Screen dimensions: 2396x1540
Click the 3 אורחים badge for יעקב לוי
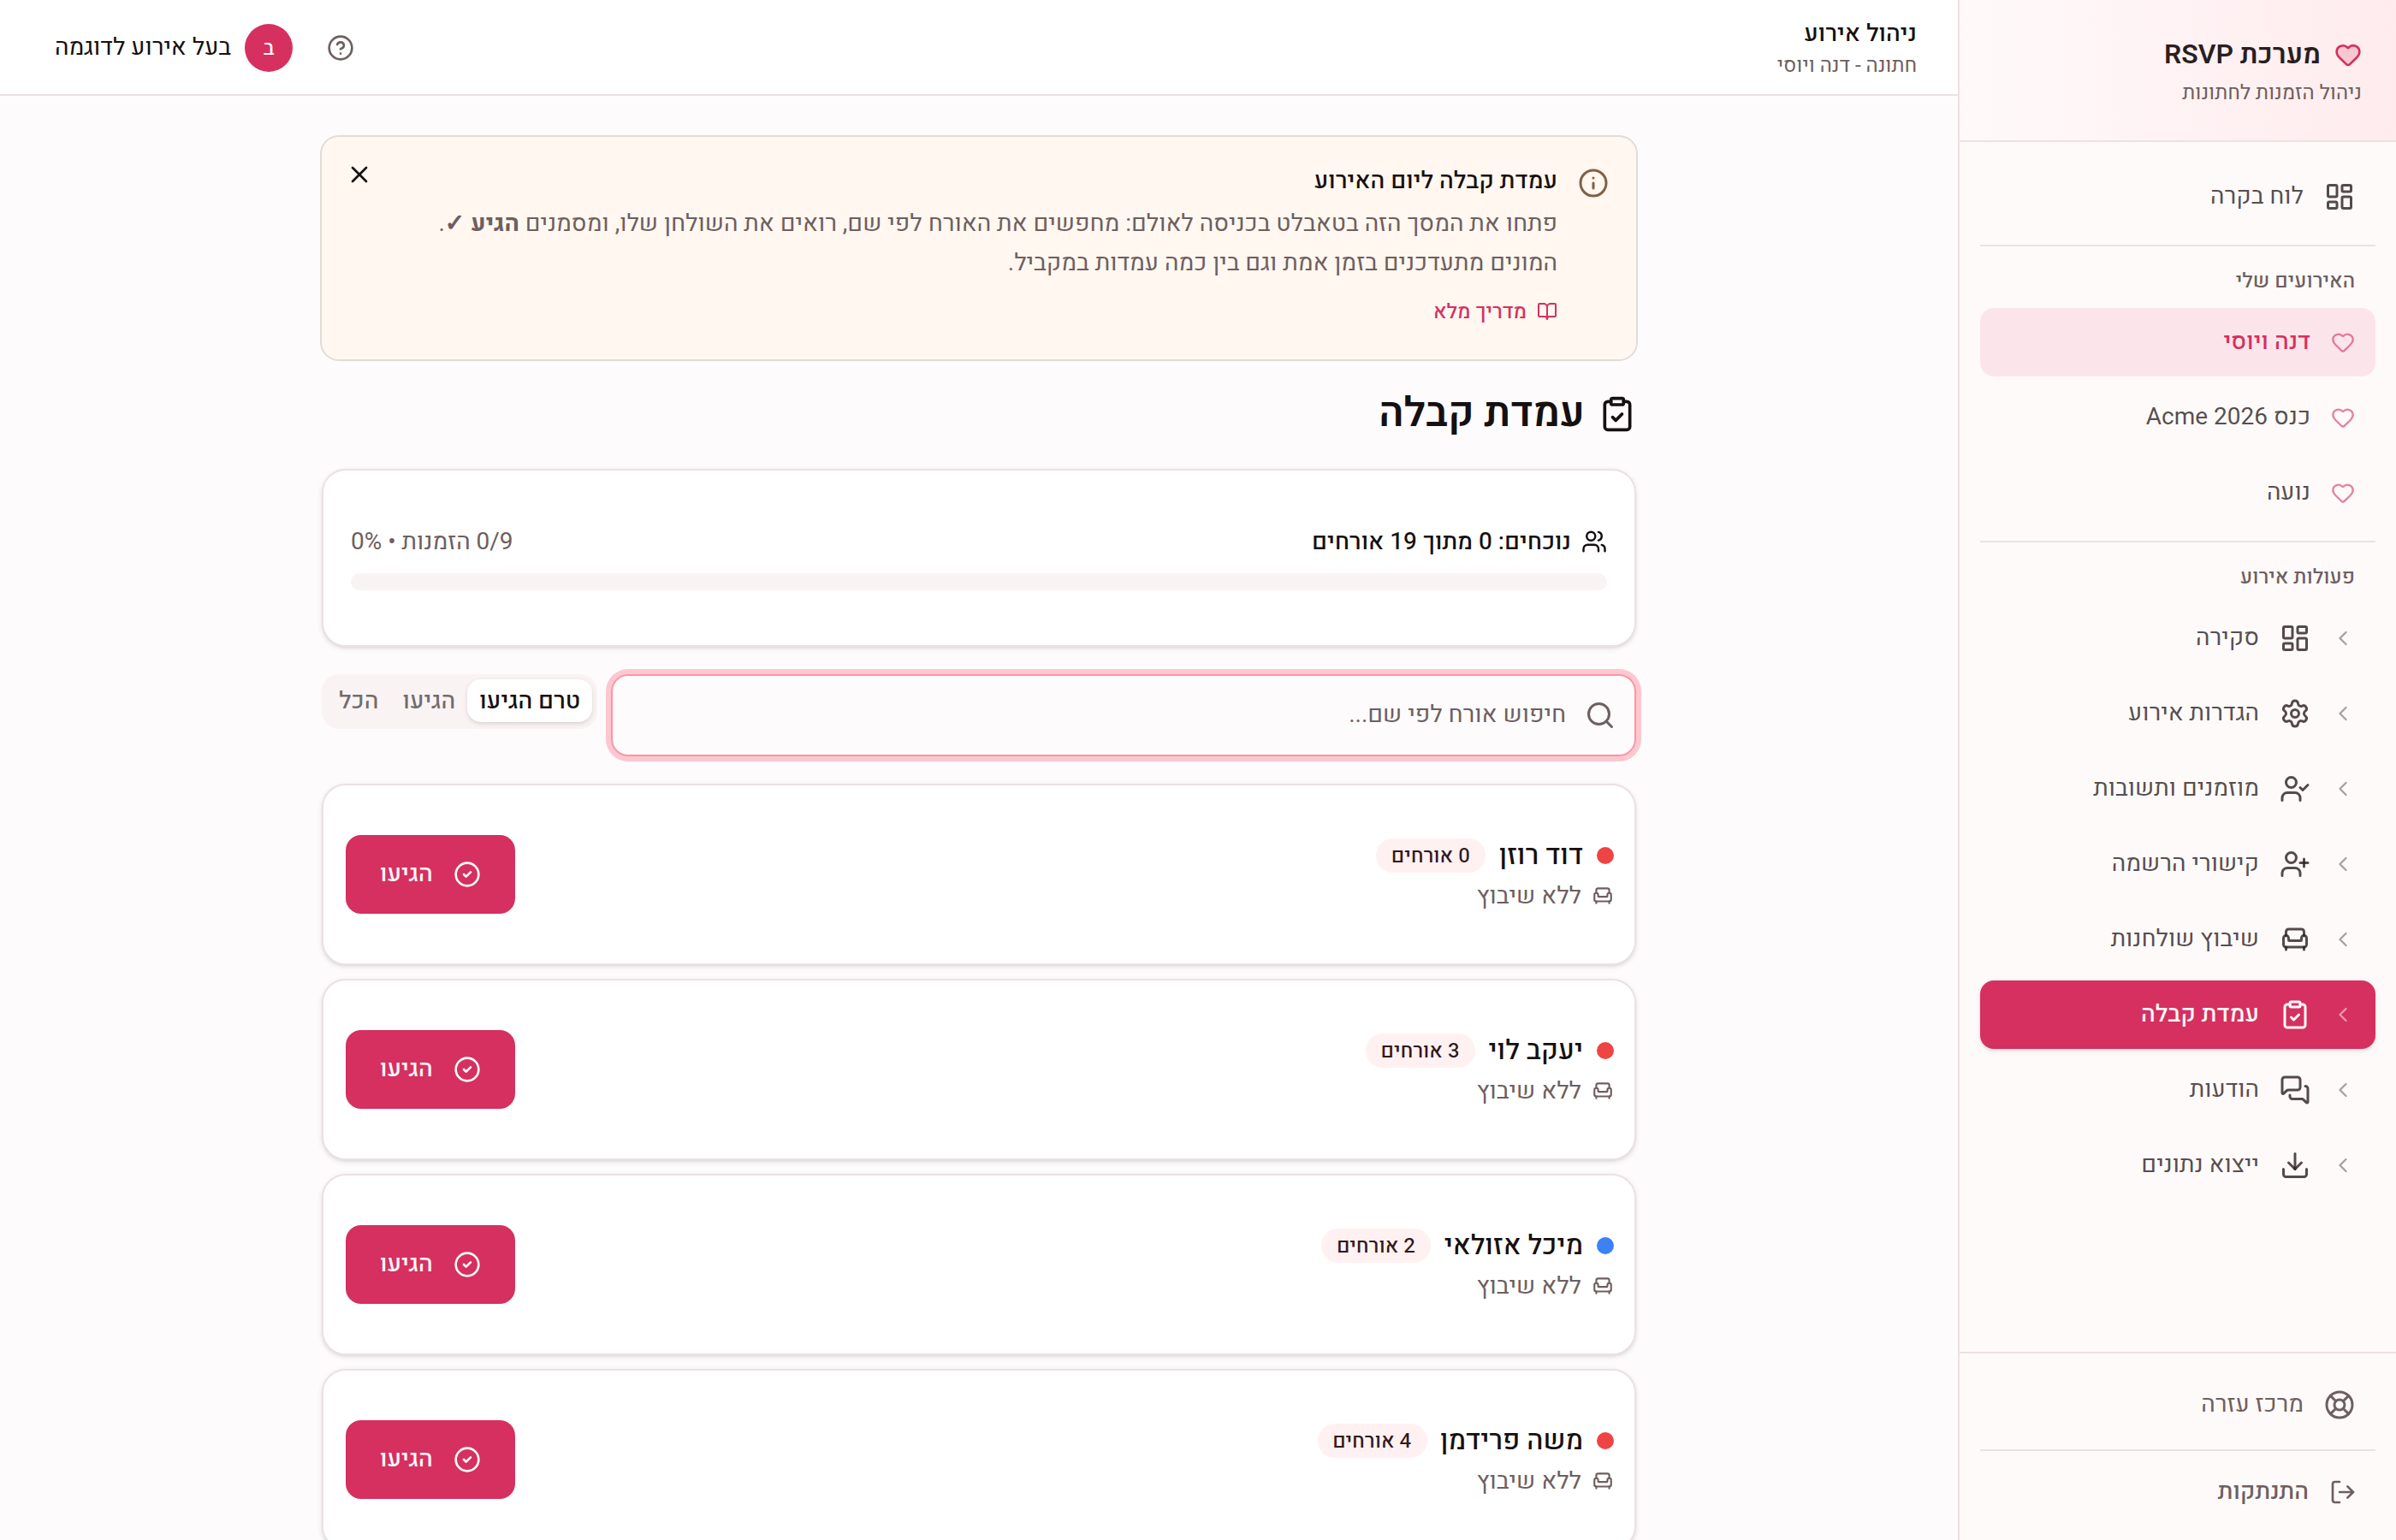1420,1050
